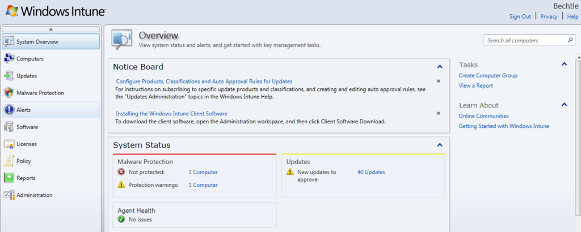
Task: Select the Malware Protection shield icon
Action: click(x=9, y=93)
